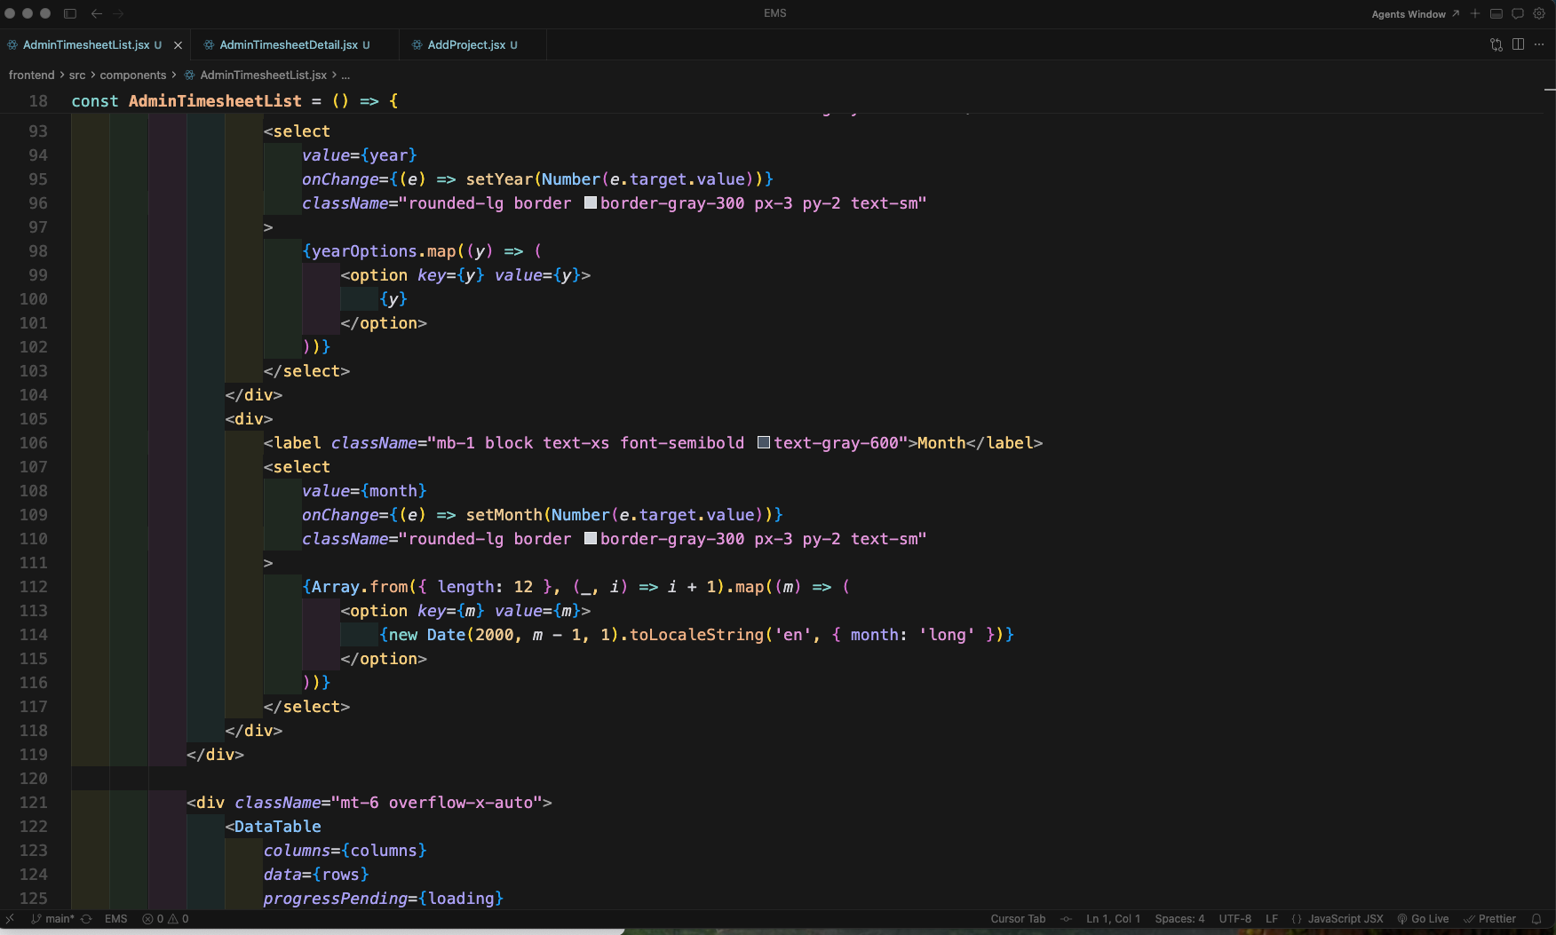Viewport: 1556px width, 935px height.
Task: Open editor More Actions ellipsis menu
Action: (1539, 44)
